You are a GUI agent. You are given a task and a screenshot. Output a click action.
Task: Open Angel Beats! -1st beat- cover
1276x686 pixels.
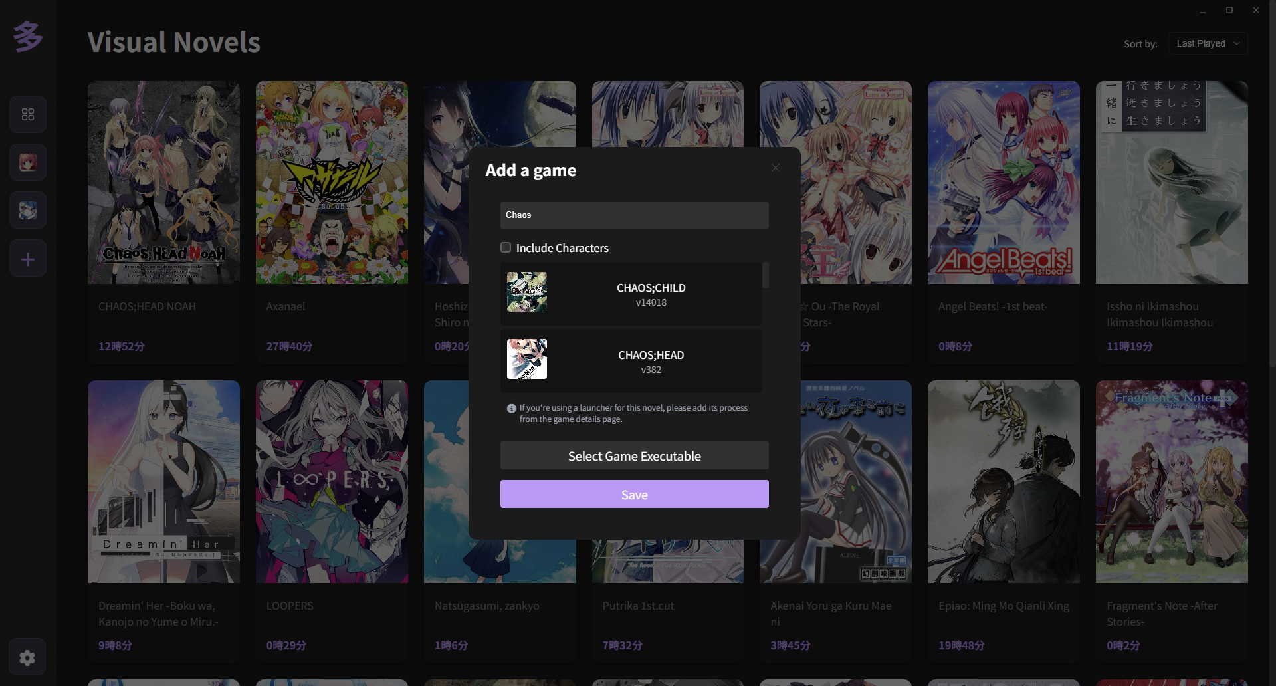(1004, 182)
